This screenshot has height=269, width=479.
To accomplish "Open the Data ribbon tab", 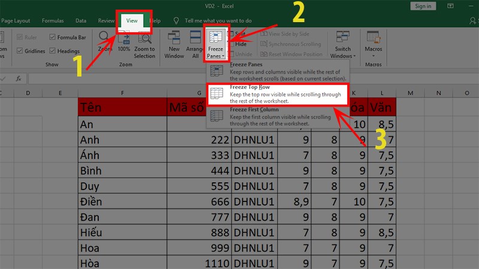I will [x=81, y=21].
